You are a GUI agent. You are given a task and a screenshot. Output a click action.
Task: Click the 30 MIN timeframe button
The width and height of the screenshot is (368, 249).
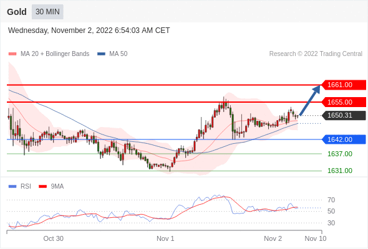coord(47,12)
